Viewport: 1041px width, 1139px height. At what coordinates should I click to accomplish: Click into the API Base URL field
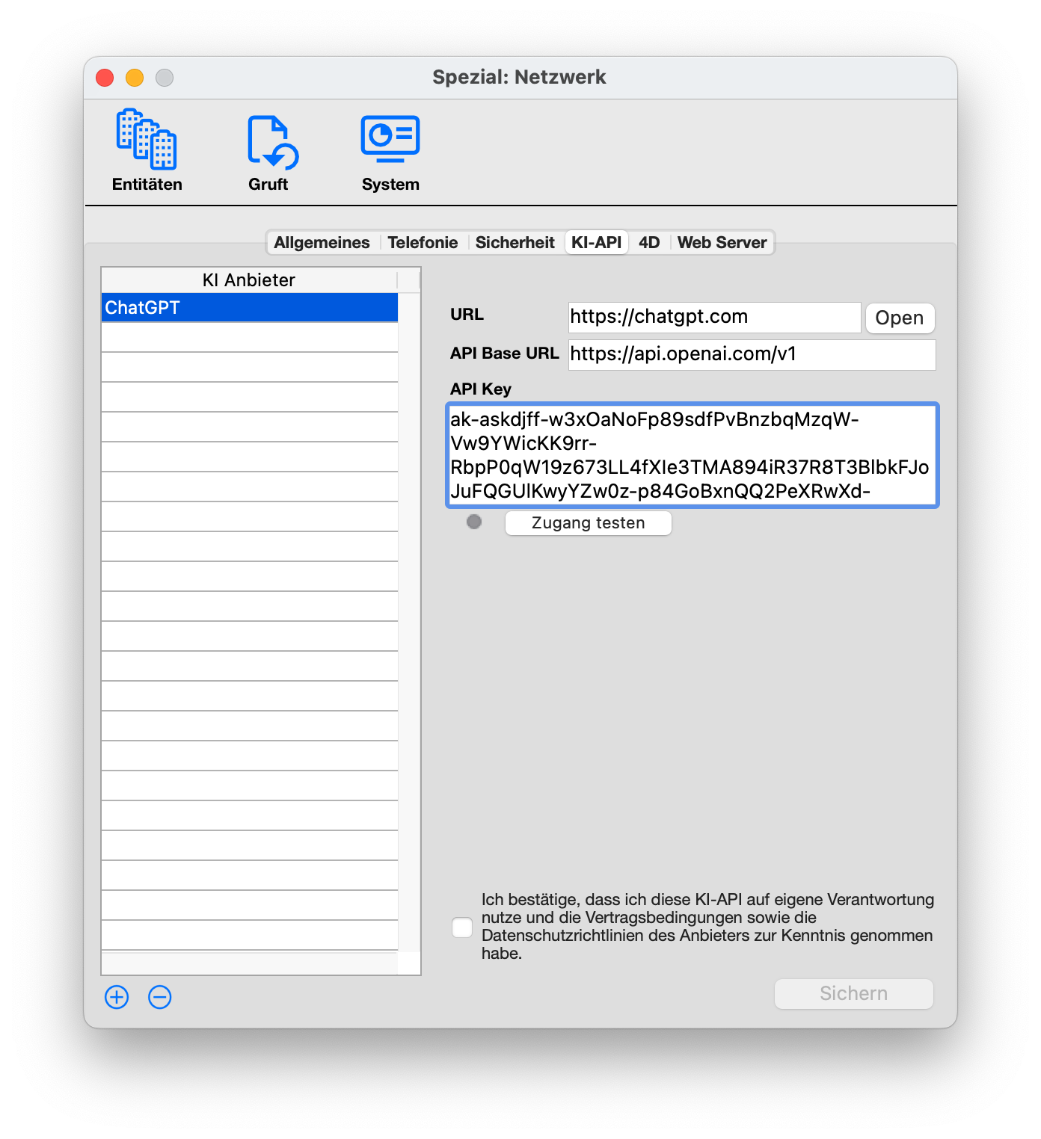[752, 354]
